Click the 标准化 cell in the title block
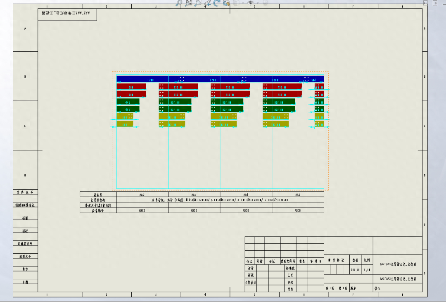Screen dimensions: 446x302 click(290, 268)
